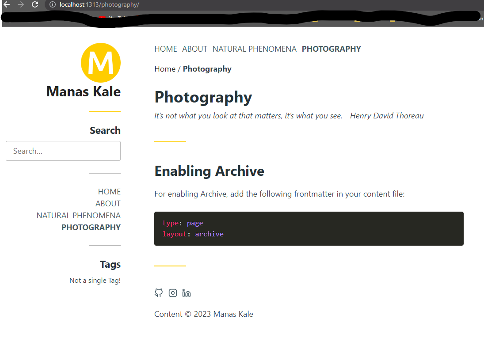The image size is (484, 338).
Task: Switch to the ABOUT tab in top navigation
Action: coord(194,49)
